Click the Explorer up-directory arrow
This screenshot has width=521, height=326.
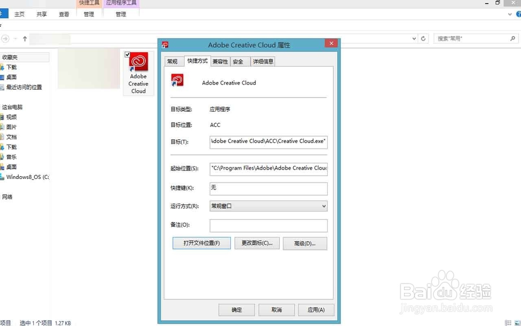pyautogui.click(x=25, y=39)
